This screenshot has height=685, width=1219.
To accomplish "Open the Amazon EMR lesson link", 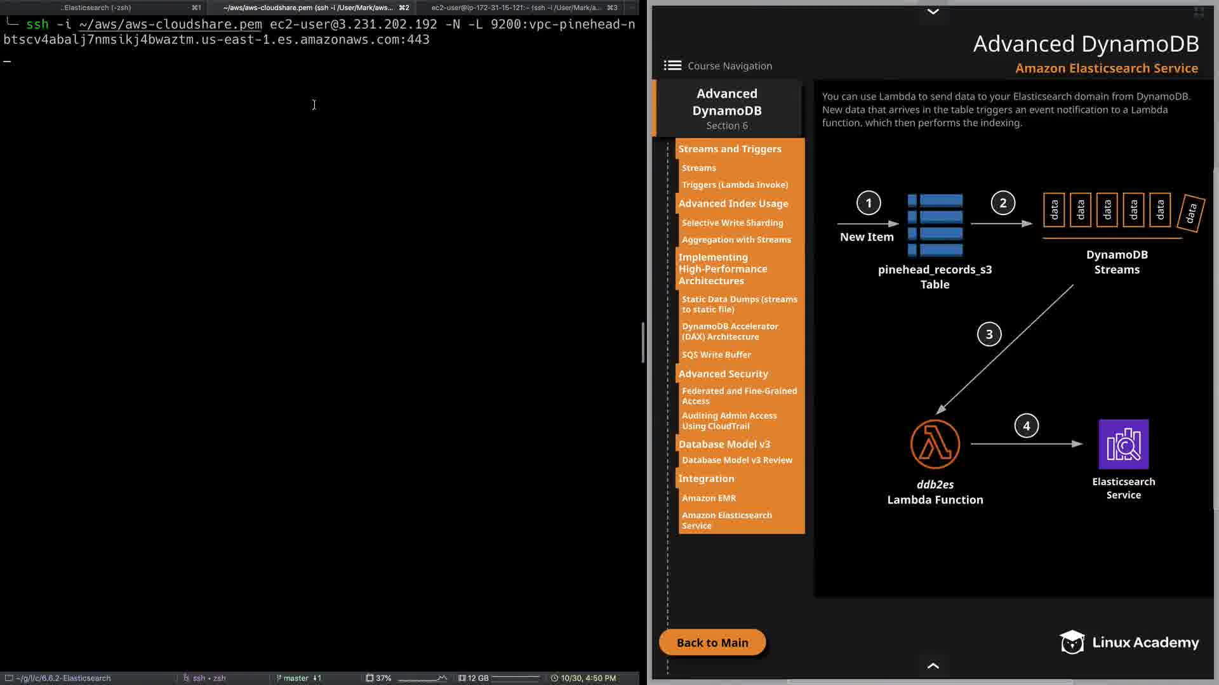I will 709,498.
